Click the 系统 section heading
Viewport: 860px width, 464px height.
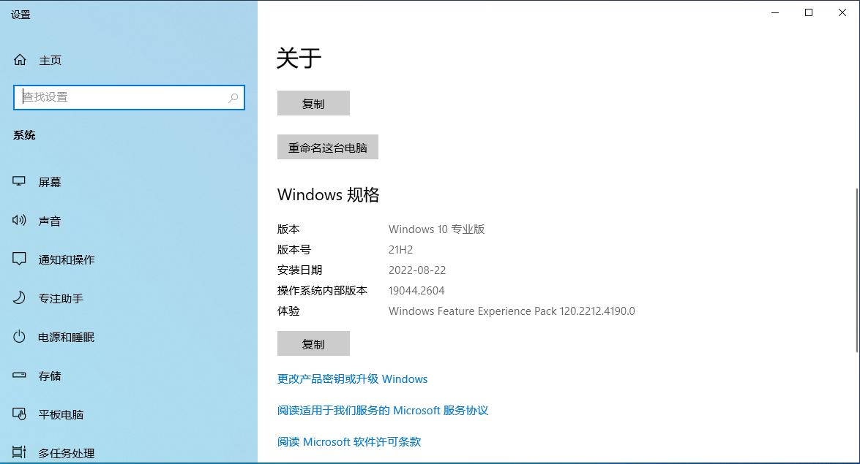click(x=24, y=134)
